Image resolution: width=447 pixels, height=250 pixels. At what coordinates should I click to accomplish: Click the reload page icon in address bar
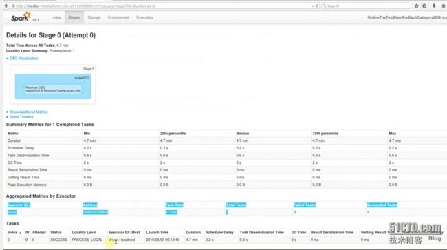tap(317, 6)
